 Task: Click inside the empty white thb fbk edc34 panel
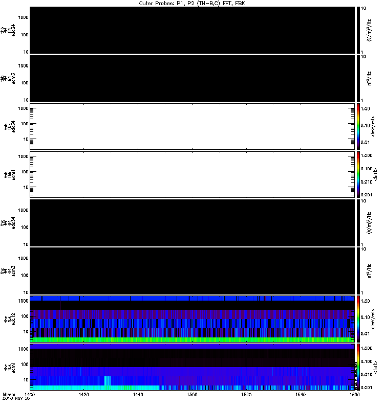(192, 126)
